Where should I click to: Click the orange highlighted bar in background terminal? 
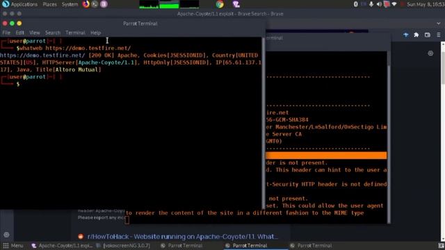click(x=326, y=156)
